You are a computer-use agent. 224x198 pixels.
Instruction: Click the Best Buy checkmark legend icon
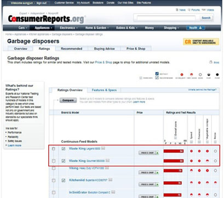(157, 74)
